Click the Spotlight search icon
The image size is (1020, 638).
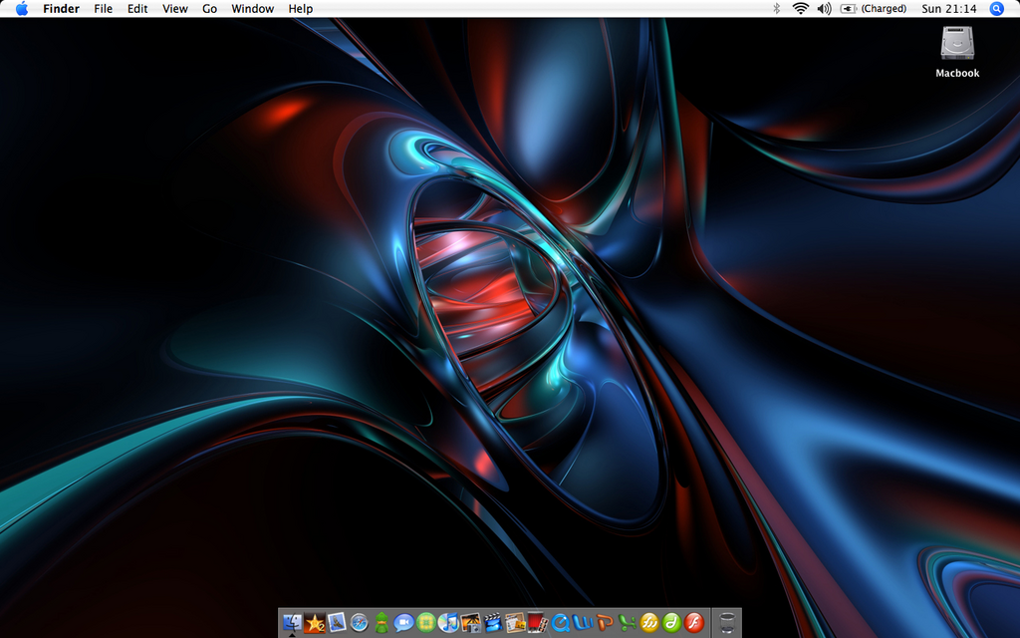pyautogui.click(x=996, y=9)
